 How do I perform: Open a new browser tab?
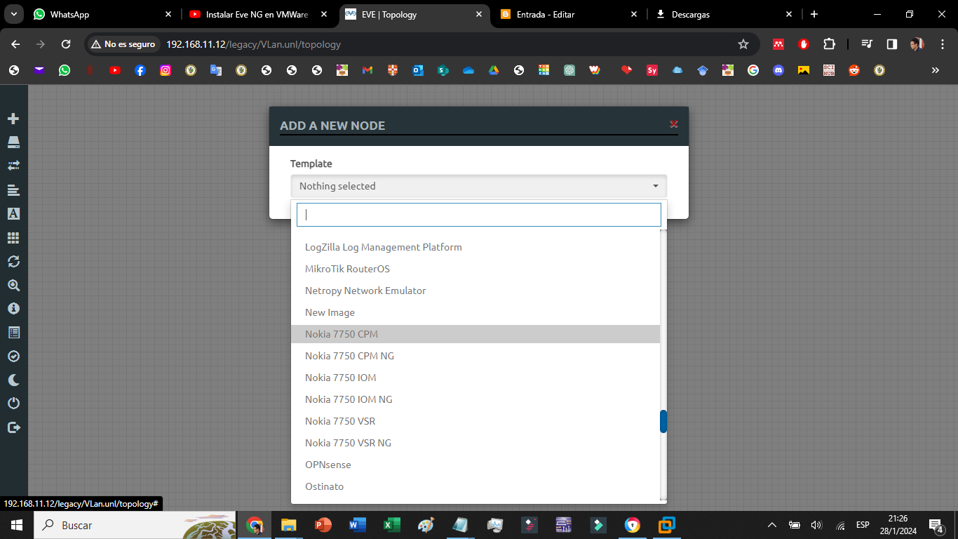[x=814, y=14]
